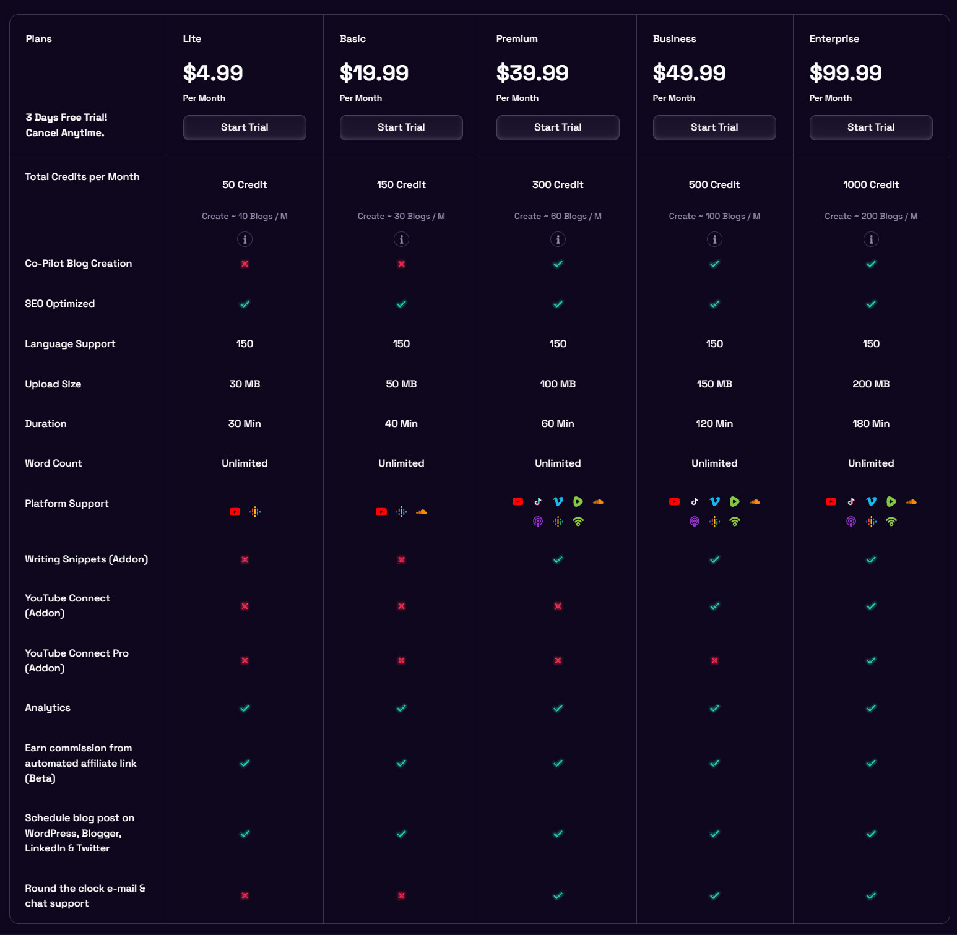
Task: Click the $99.99 Enterprise price
Action: [x=846, y=73]
